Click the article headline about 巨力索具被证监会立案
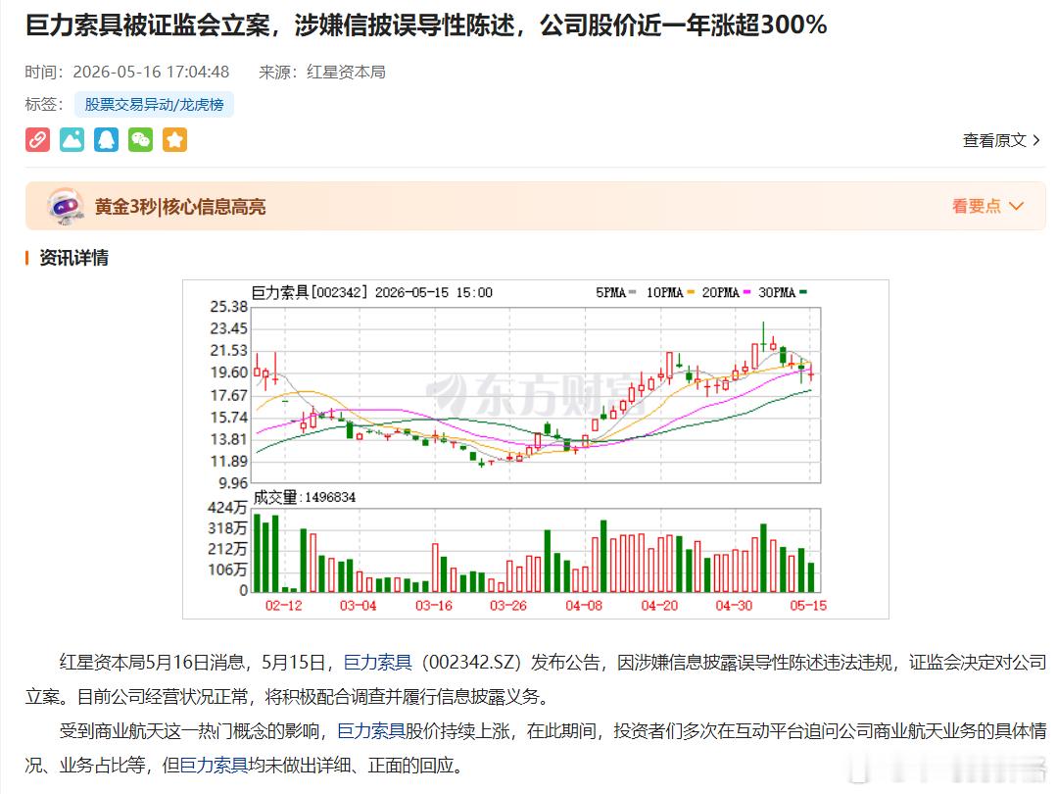This screenshot has width=1057, height=794. click(426, 25)
